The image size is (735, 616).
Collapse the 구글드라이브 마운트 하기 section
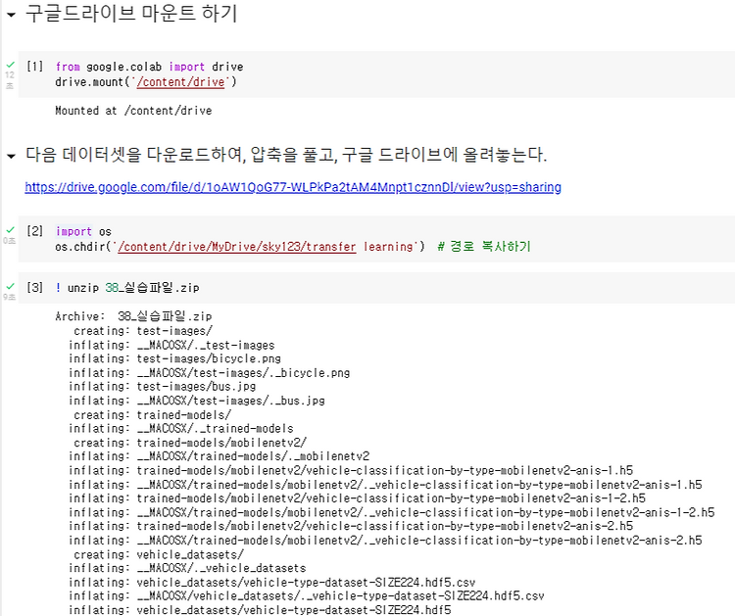coord(11,15)
